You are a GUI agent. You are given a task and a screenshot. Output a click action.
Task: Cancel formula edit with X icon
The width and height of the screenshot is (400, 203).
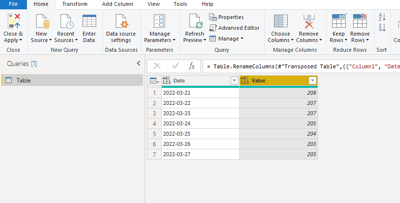coord(157,66)
